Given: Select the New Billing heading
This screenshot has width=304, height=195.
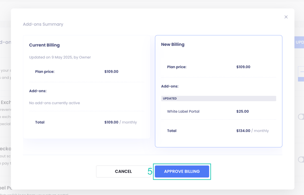Looking at the screenshot, I should coord(173,44).
